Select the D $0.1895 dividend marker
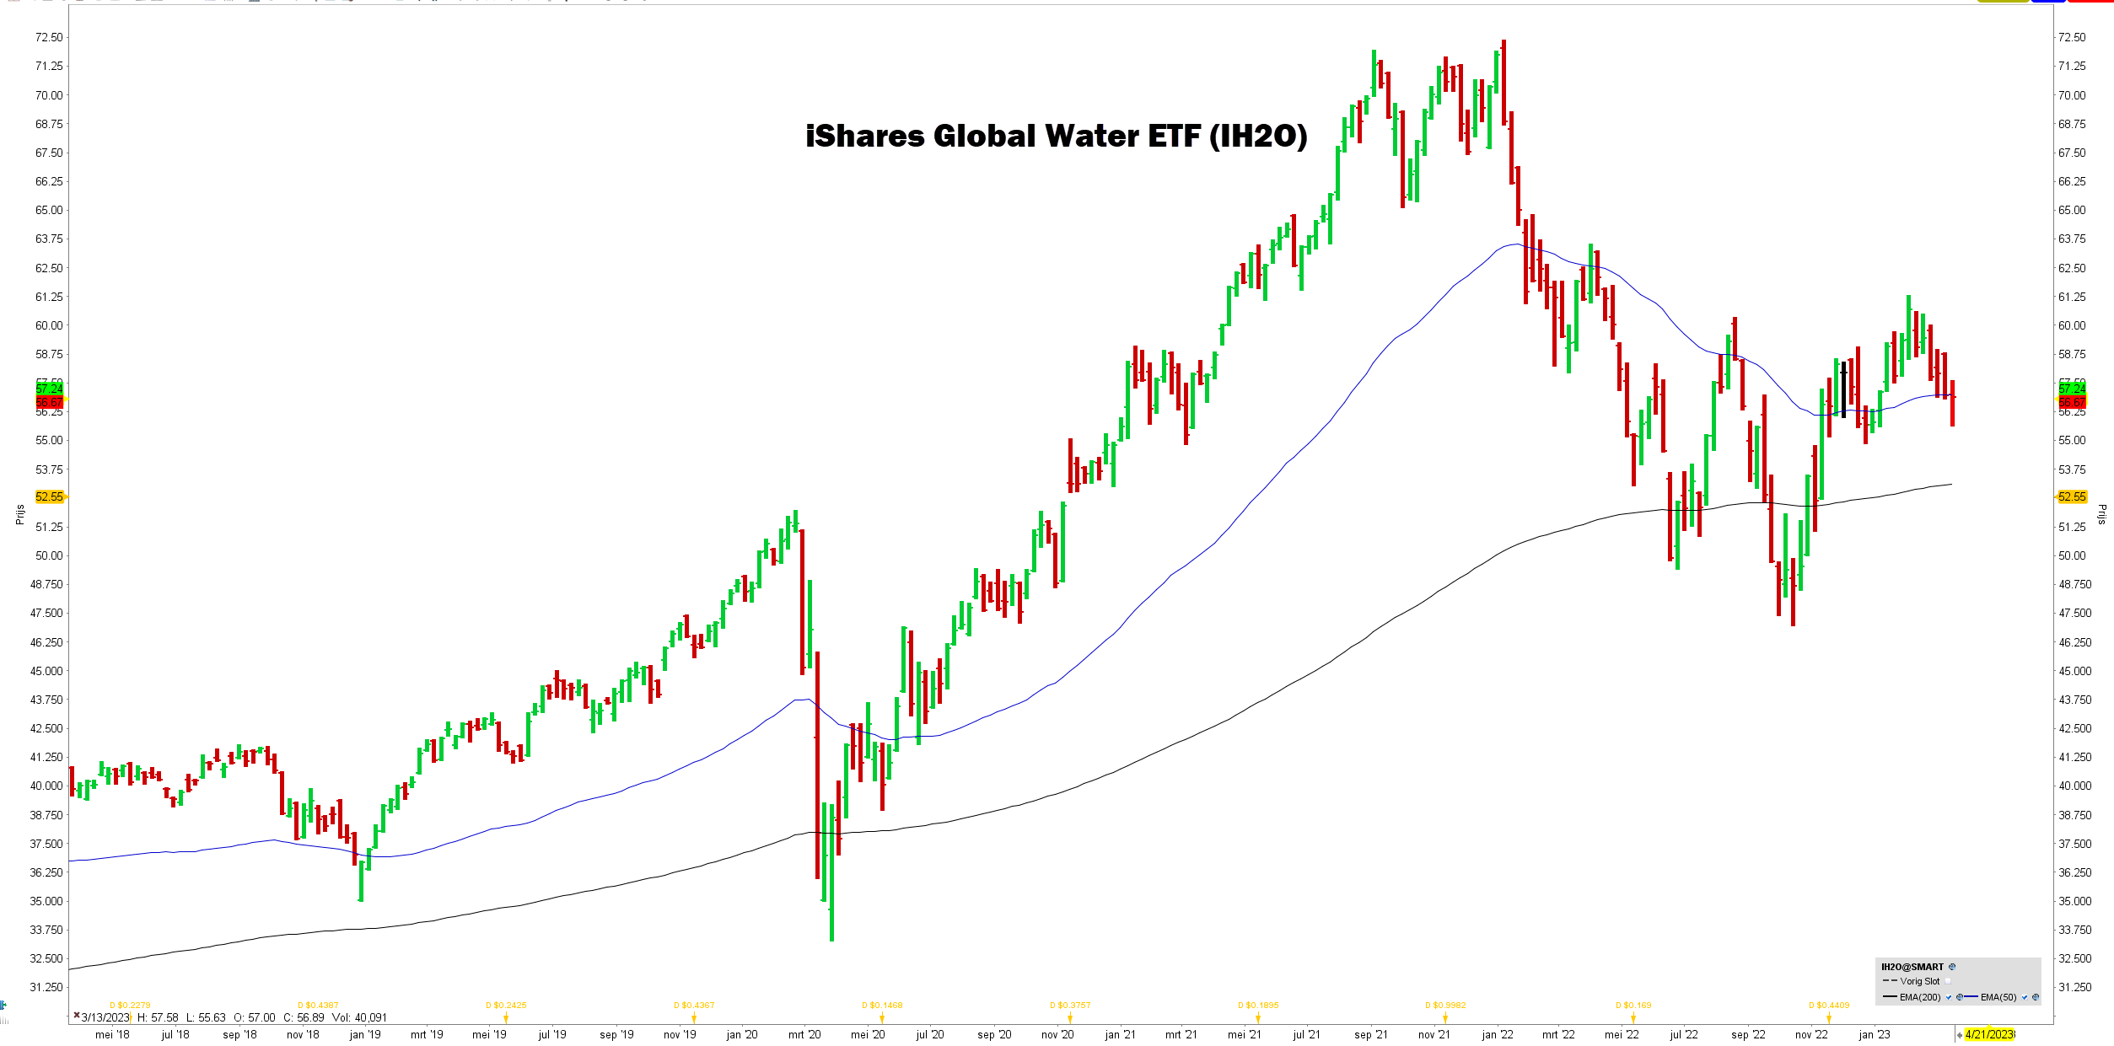This screenshot has width=2114, height=1046. tap(1258, 1006)
